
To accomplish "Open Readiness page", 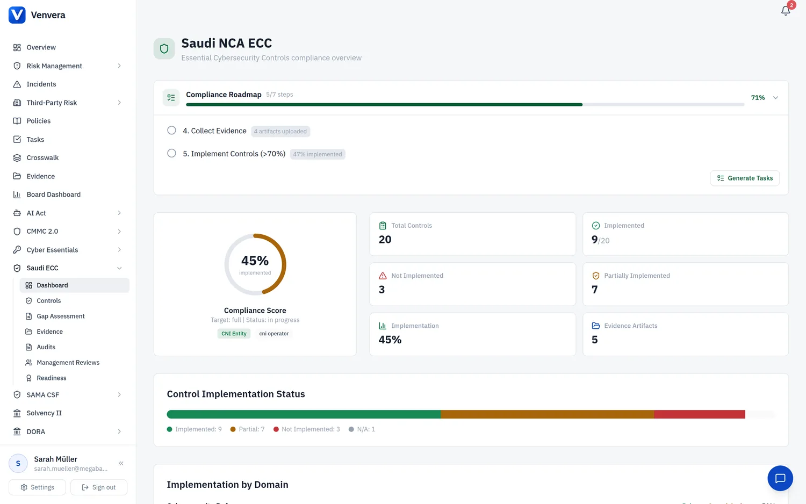I will 75,378.
